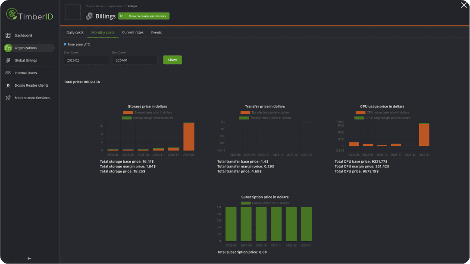Click the 2023-08 CPU usage bar

click(x=354, y=145)
